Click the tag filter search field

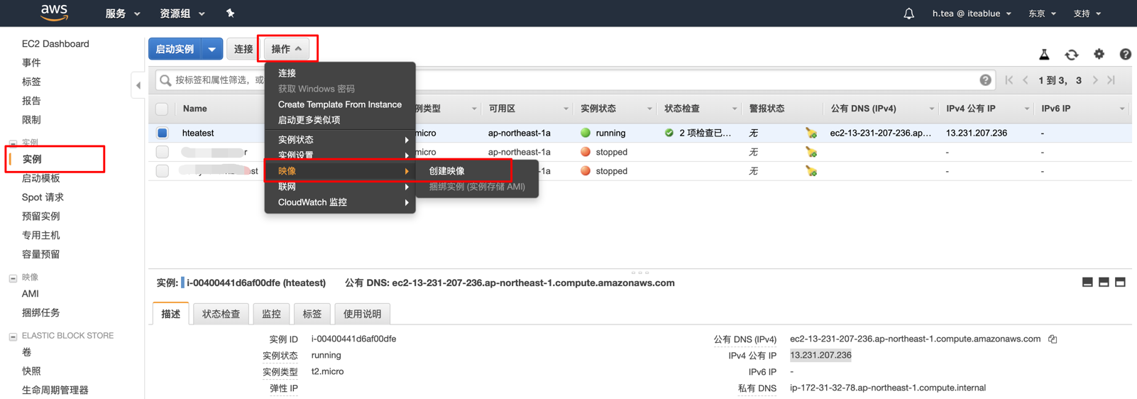[213, 80]
